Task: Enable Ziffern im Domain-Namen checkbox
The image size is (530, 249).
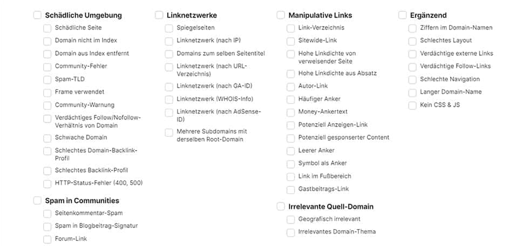Action: (x=412, y=28)
